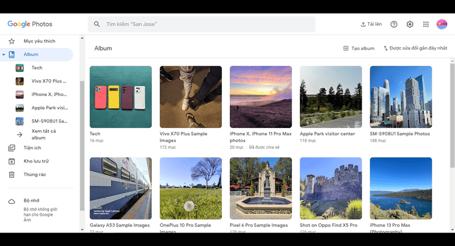The image size is (455, 246).
Task: Click the "Đã được chia sẻ" label
Action: (x=264, y=148)
